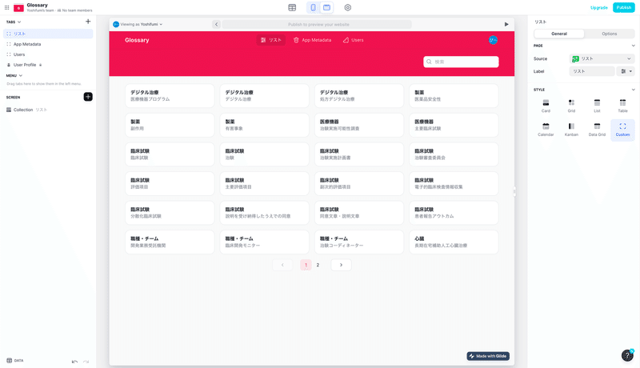The width and height of the screenshot is (640, 368).
Task: Select the リスト tab in left sidebar
Action: pos(48,34)
